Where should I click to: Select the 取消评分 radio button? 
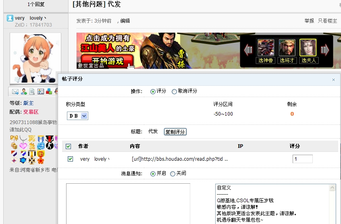pos(174,91)
